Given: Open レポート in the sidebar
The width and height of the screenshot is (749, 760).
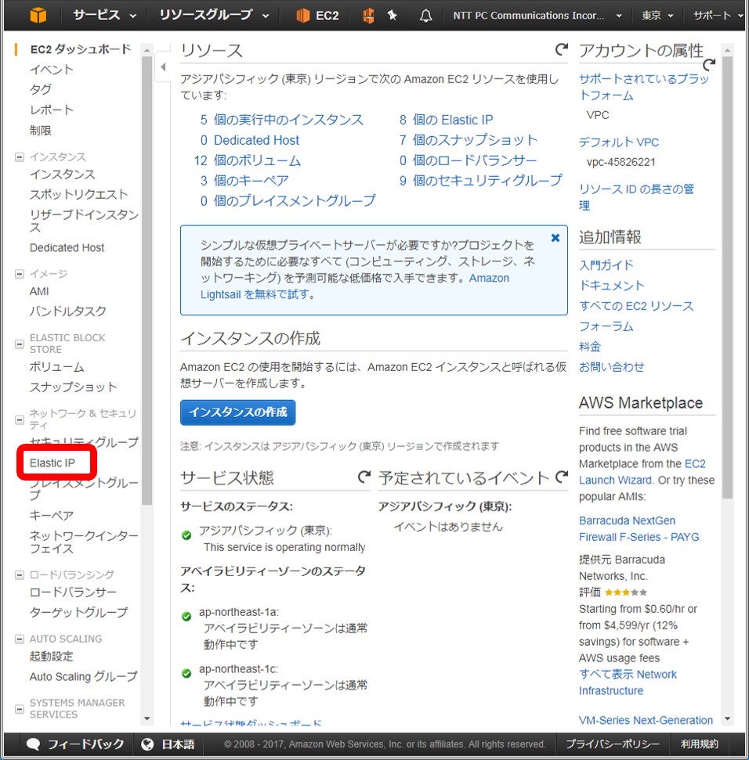Looking at the screenshot, I should click(52, 110).
